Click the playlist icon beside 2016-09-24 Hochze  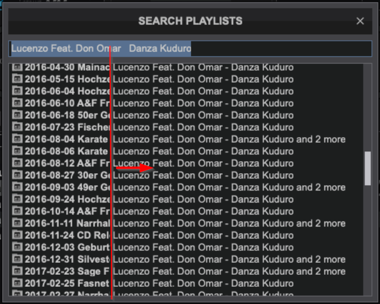point(17,200)
